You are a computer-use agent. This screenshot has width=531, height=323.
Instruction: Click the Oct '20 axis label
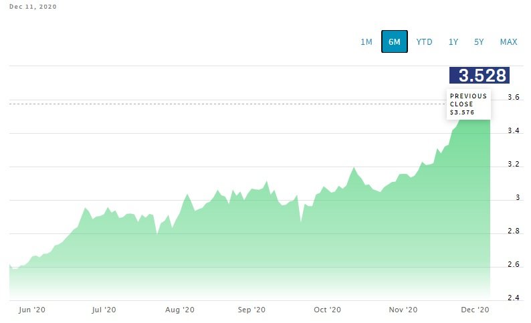pos(328,310)
